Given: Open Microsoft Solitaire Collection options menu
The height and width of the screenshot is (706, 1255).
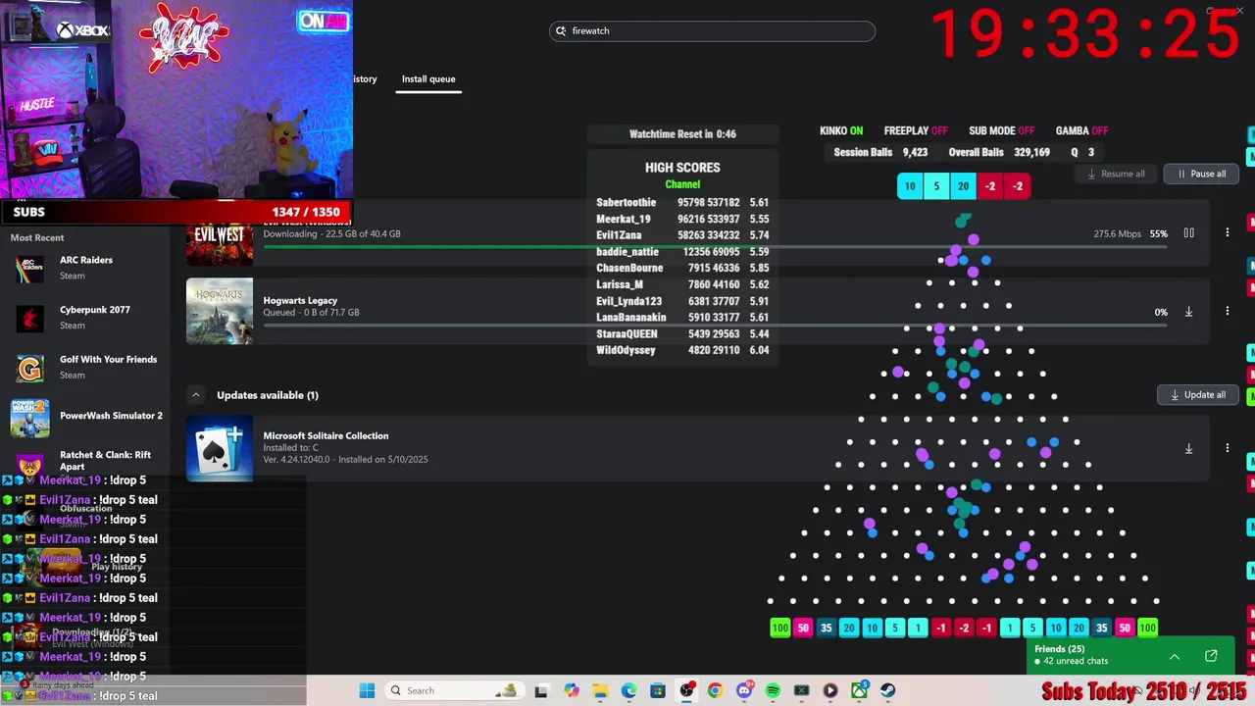Looking at the screenshot, I should pos(1227,448).
